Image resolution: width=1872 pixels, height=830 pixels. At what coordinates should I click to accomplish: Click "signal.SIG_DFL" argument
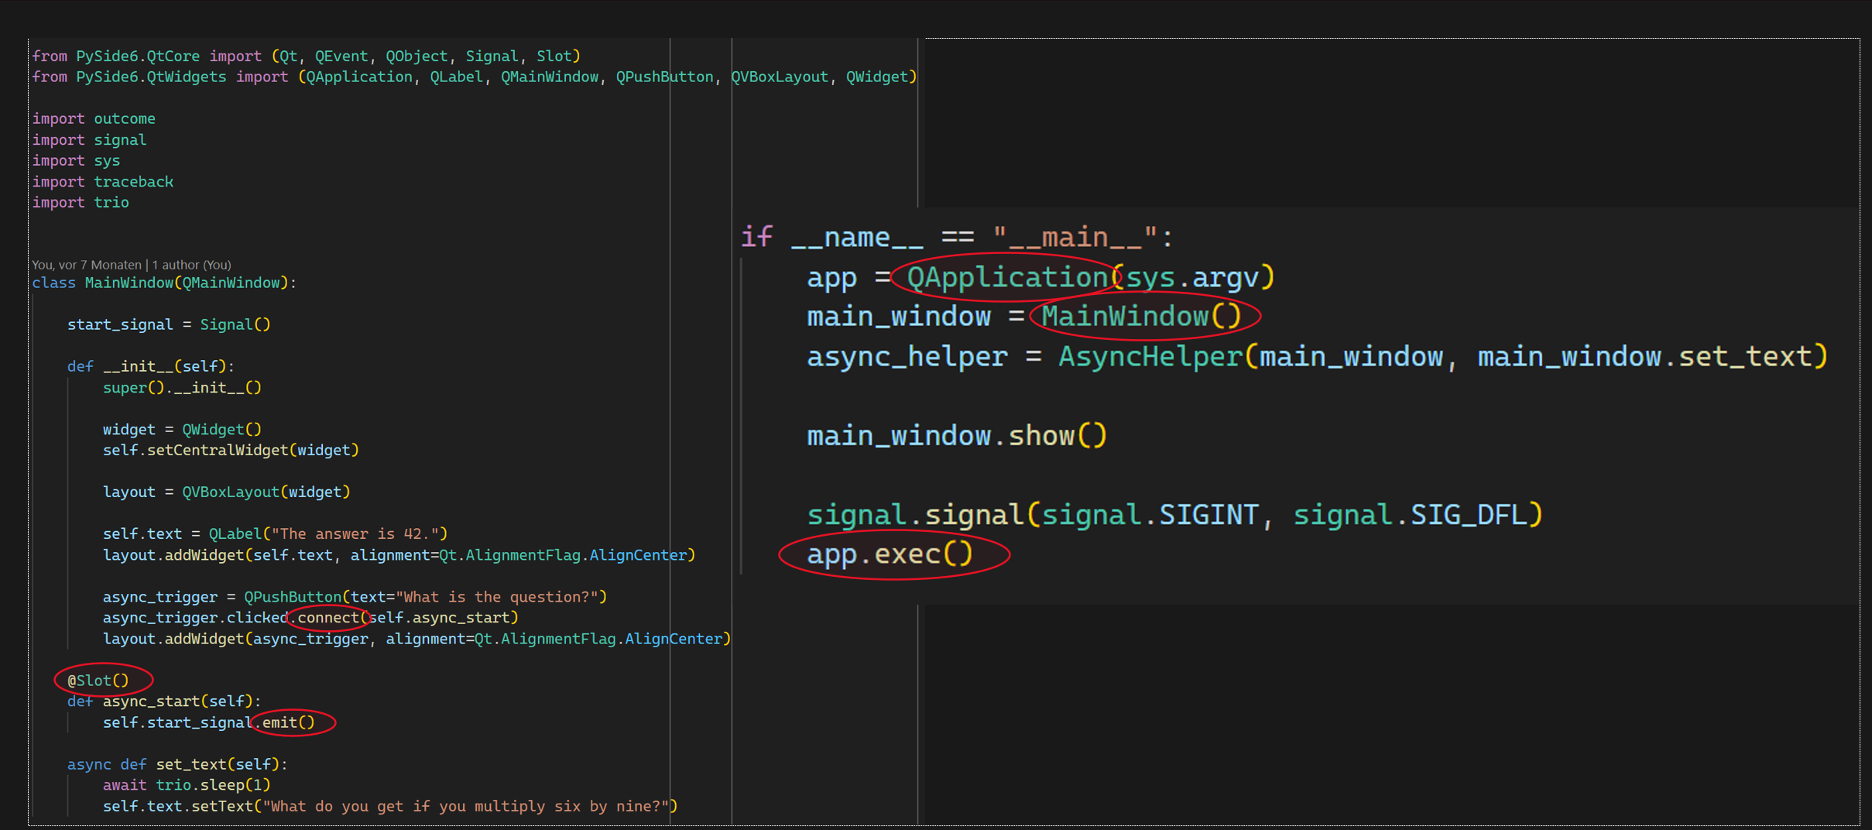tap(1409, 515)
